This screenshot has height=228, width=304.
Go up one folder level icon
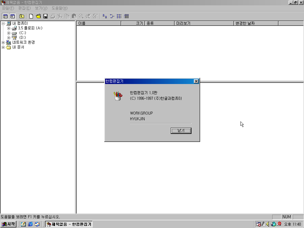[x=22, y=16]
